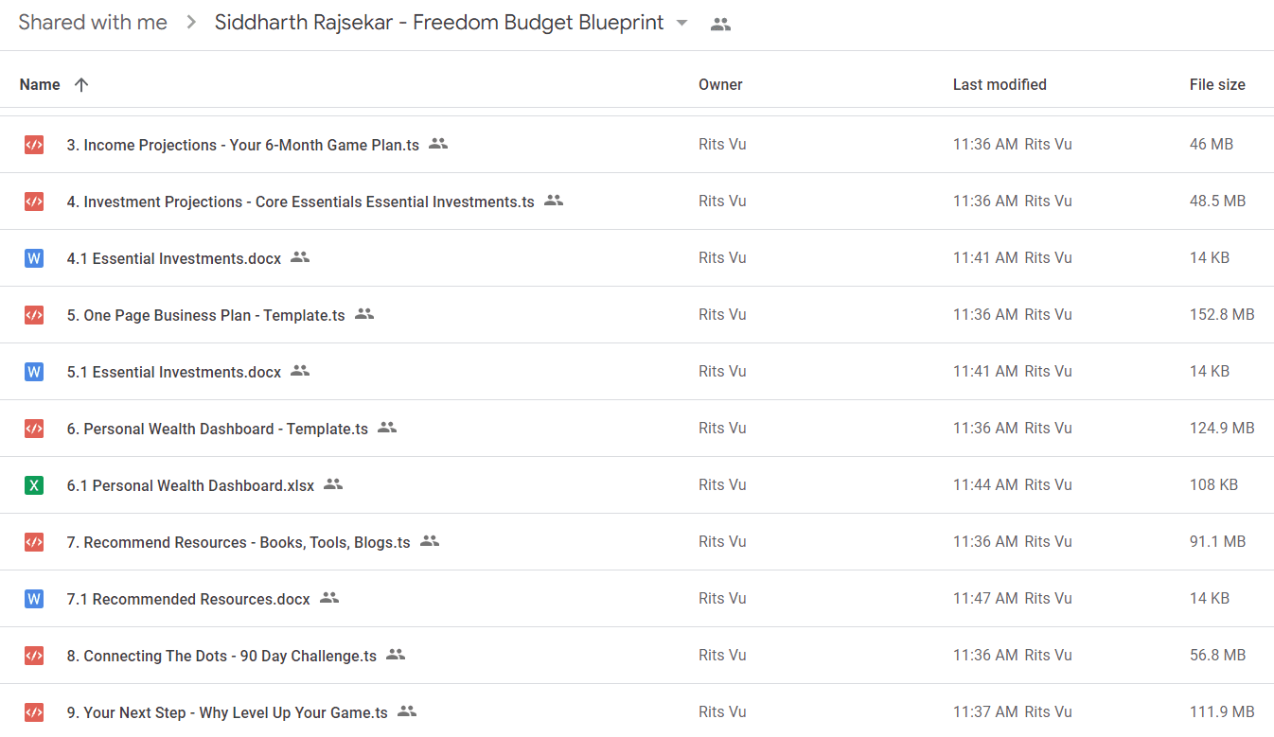
Task: Click the Freedom Budget Blueprint folder title
Action: (439, 23)
